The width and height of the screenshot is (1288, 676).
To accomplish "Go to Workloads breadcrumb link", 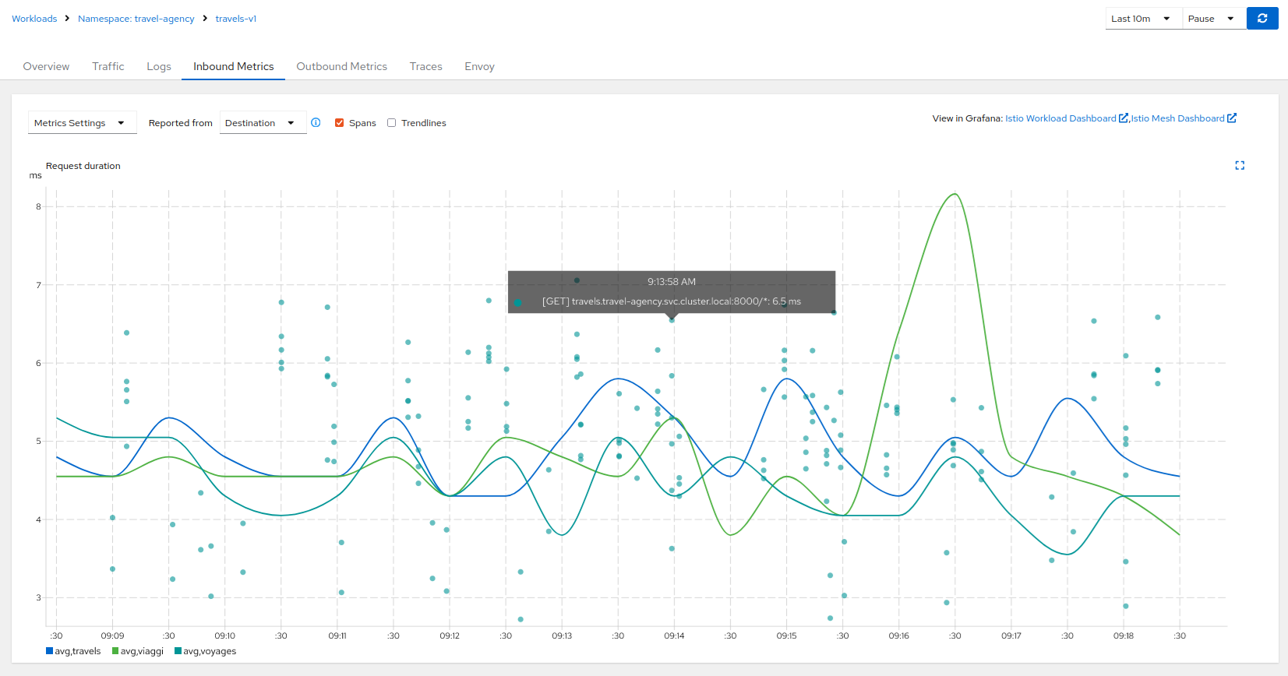I will point(34,19).
